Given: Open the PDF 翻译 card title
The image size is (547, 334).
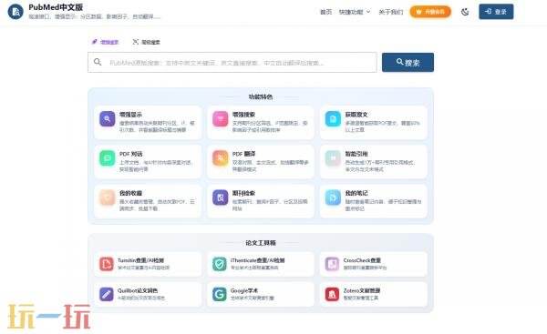Looking at the screenshot, I should (243, 154).
